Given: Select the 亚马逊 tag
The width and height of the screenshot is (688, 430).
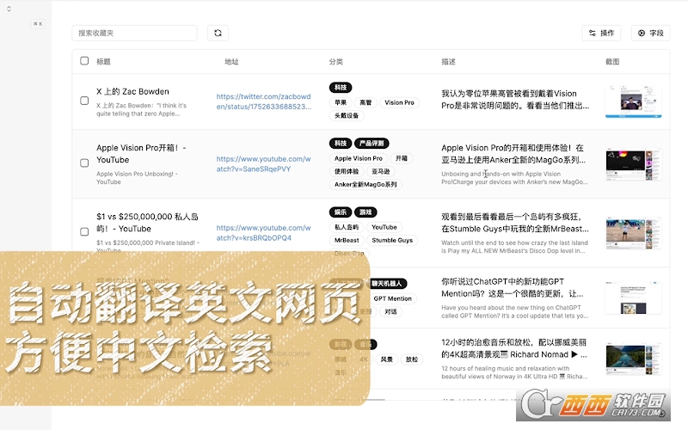Looking at the screenshot, I should (x=381, y=171).
